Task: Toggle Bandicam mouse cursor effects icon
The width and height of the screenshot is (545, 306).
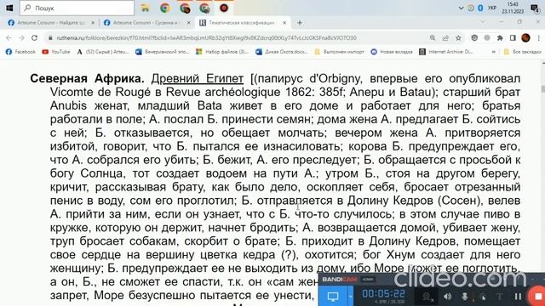Action: [x=483, y=297]
